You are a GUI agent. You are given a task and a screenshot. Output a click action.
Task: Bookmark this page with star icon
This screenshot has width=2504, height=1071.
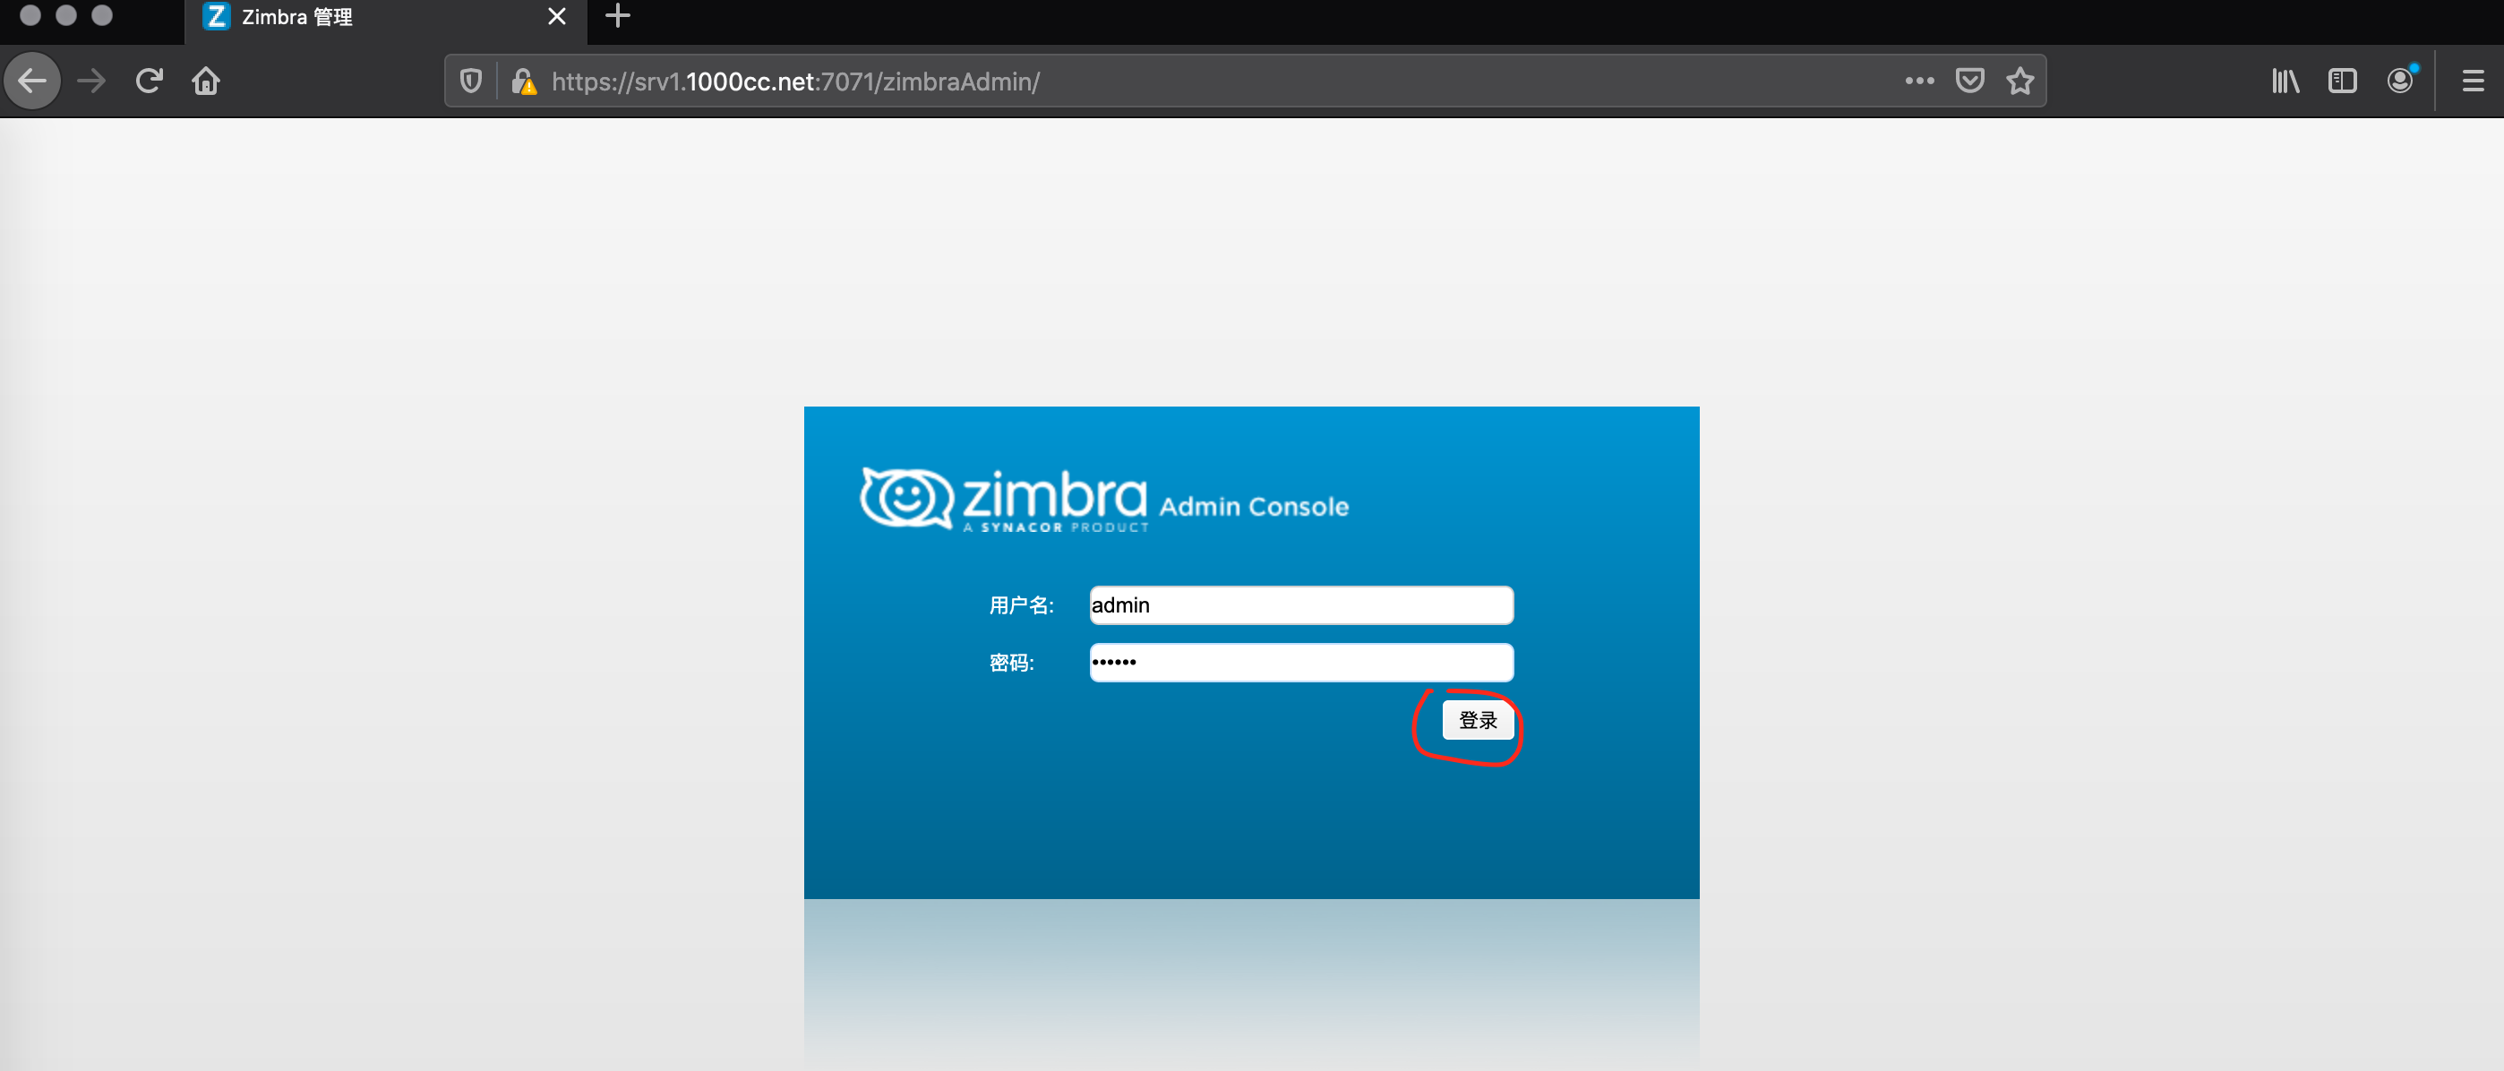pos(2019,81)
